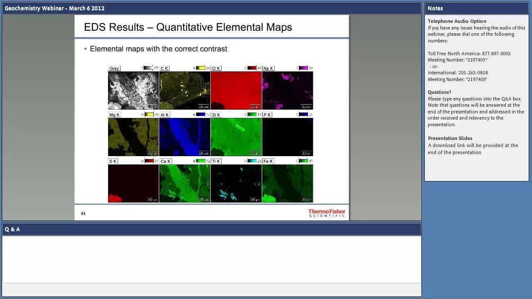Click the dark P K phosphorus map
532x299 pixels.
[x=288, y=137]
